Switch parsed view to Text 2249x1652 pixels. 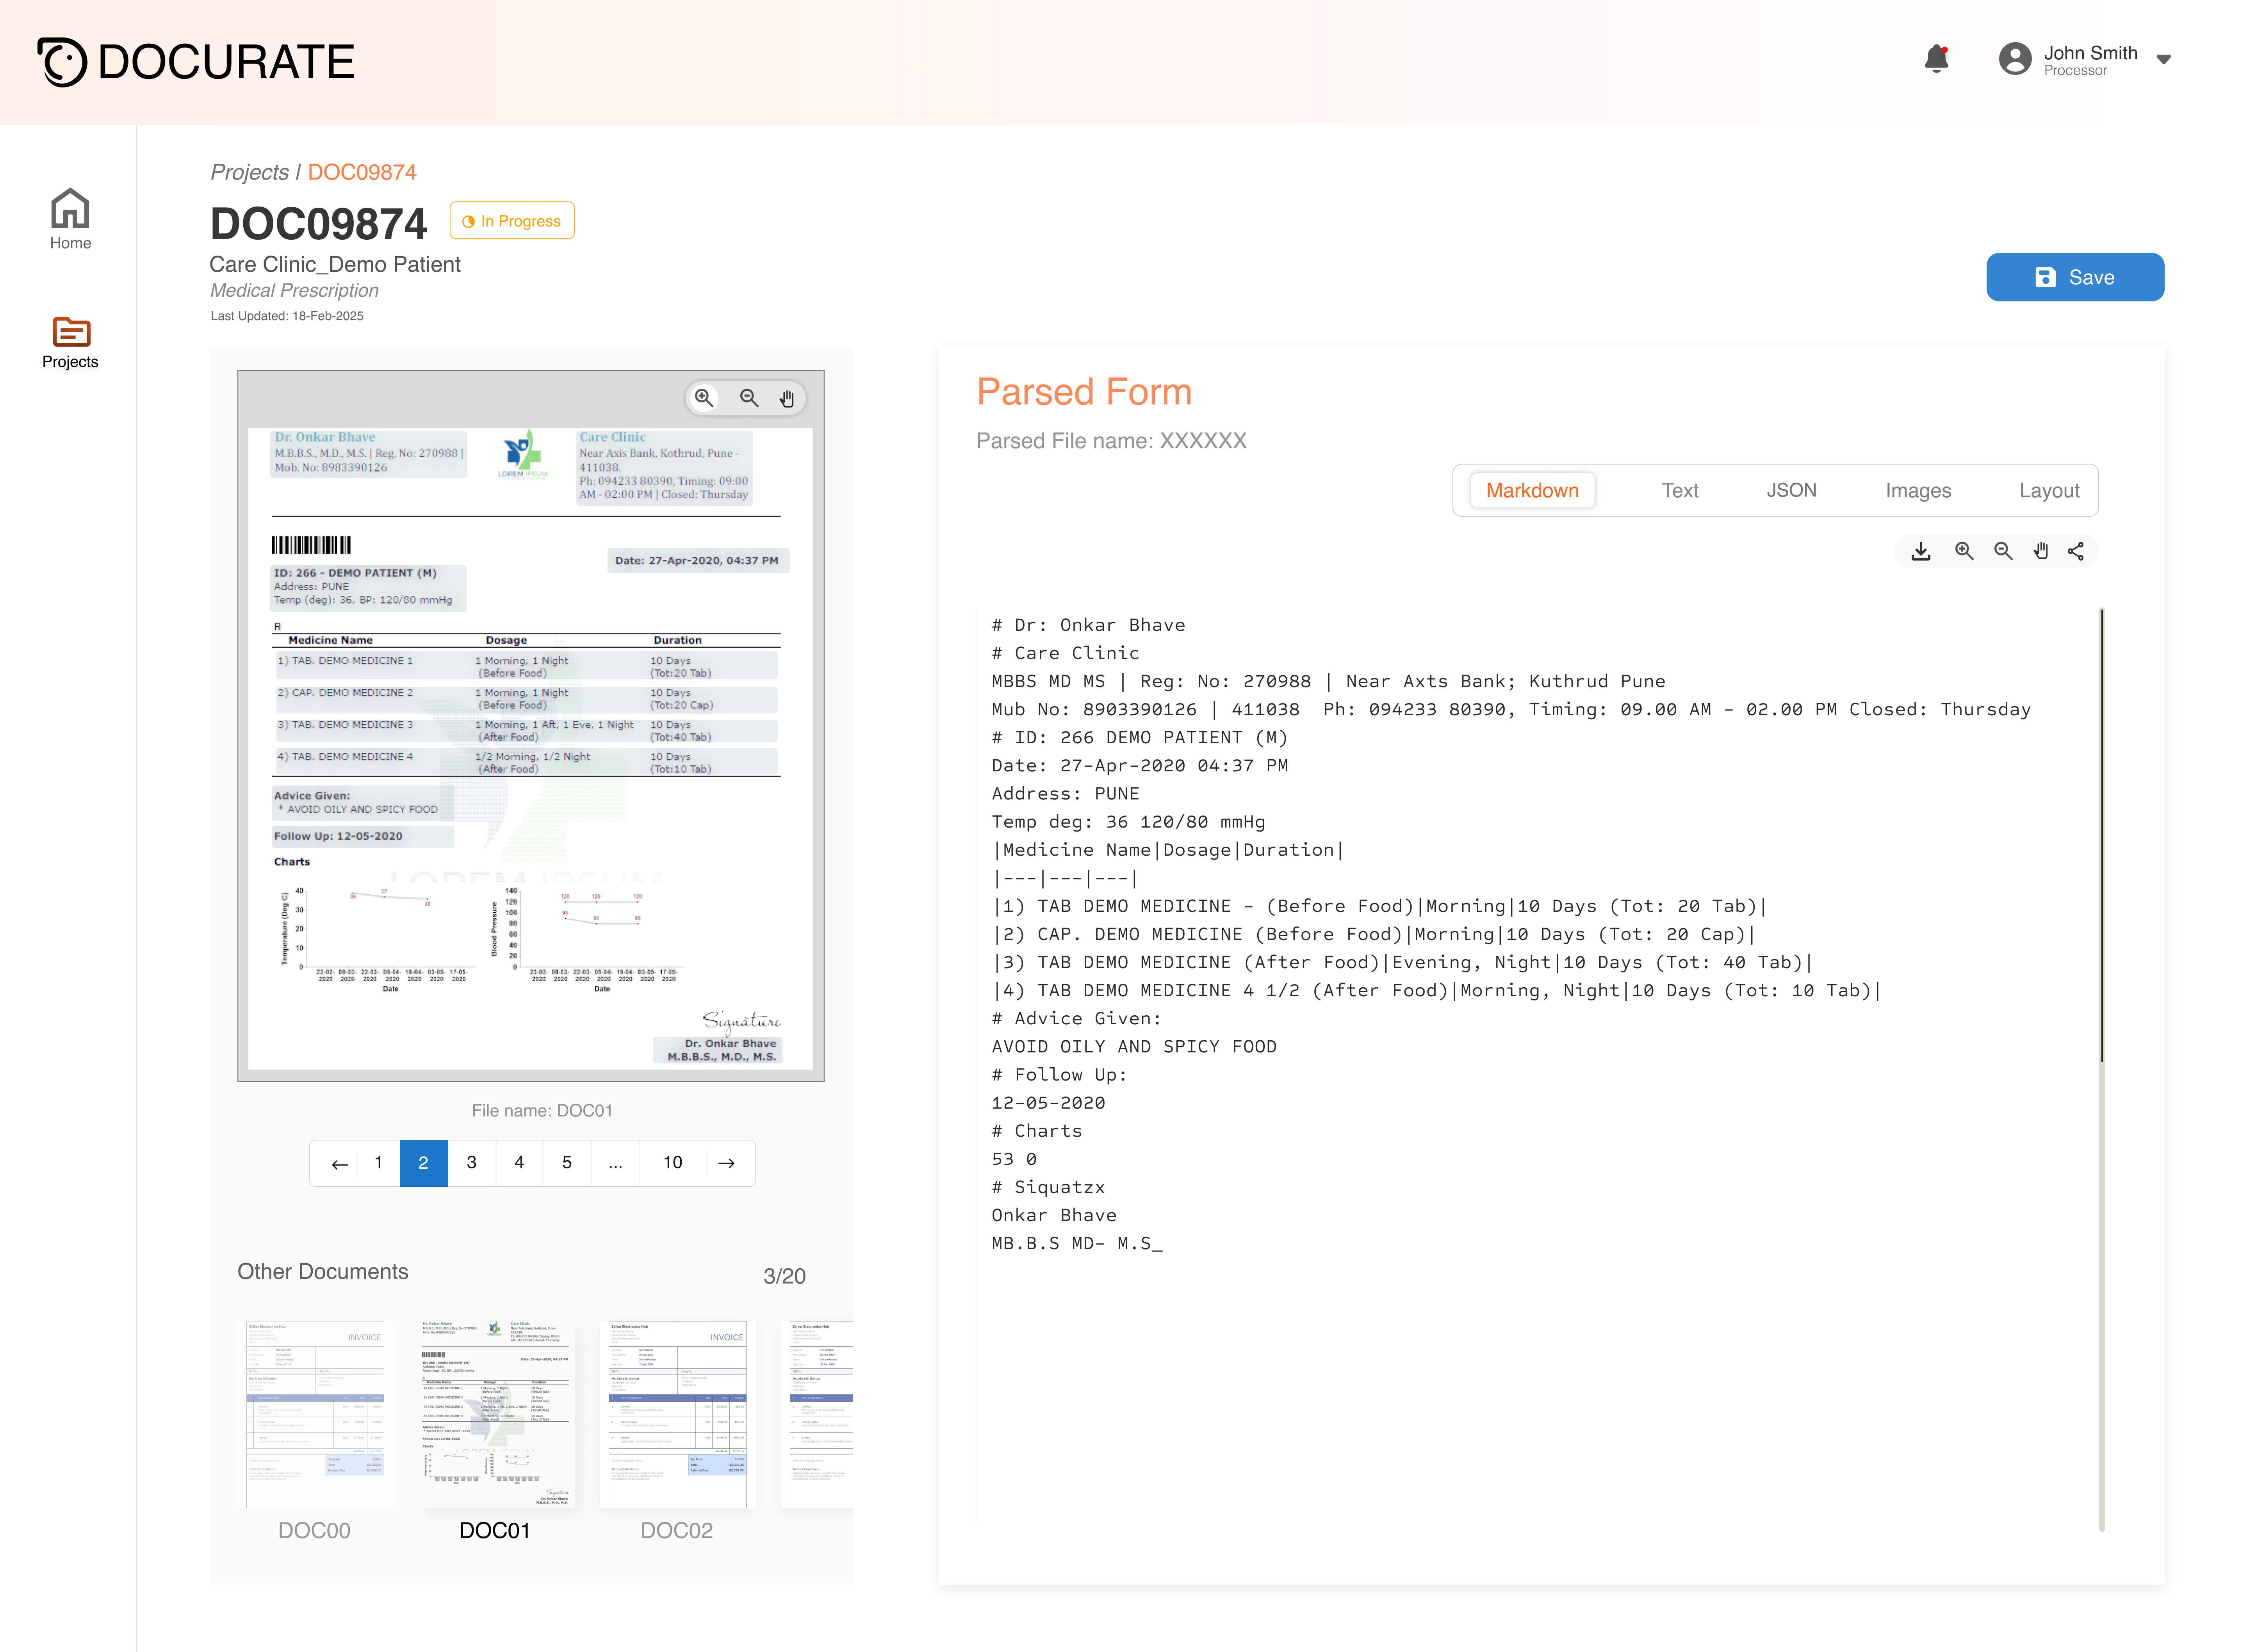point(1680,490)
